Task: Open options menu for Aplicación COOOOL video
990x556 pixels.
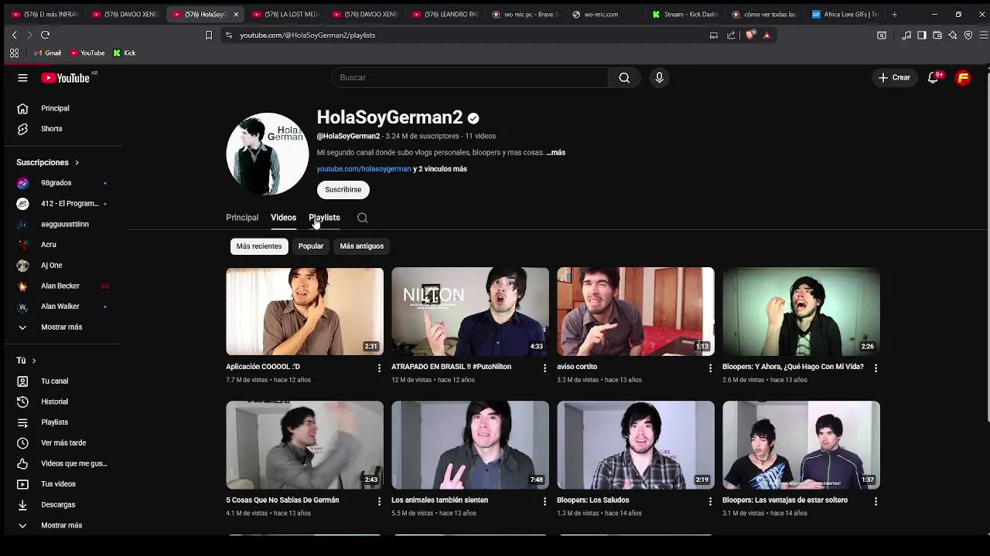Action: 379,368
